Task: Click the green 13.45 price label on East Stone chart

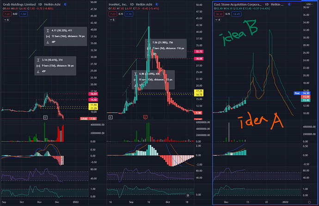Action: pos(306,100)
